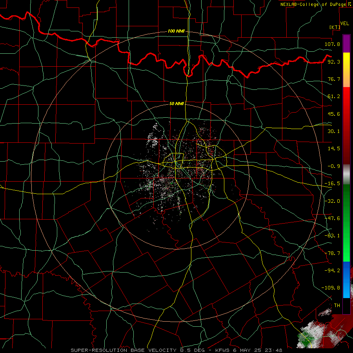Click the [KT] units label

335,27
